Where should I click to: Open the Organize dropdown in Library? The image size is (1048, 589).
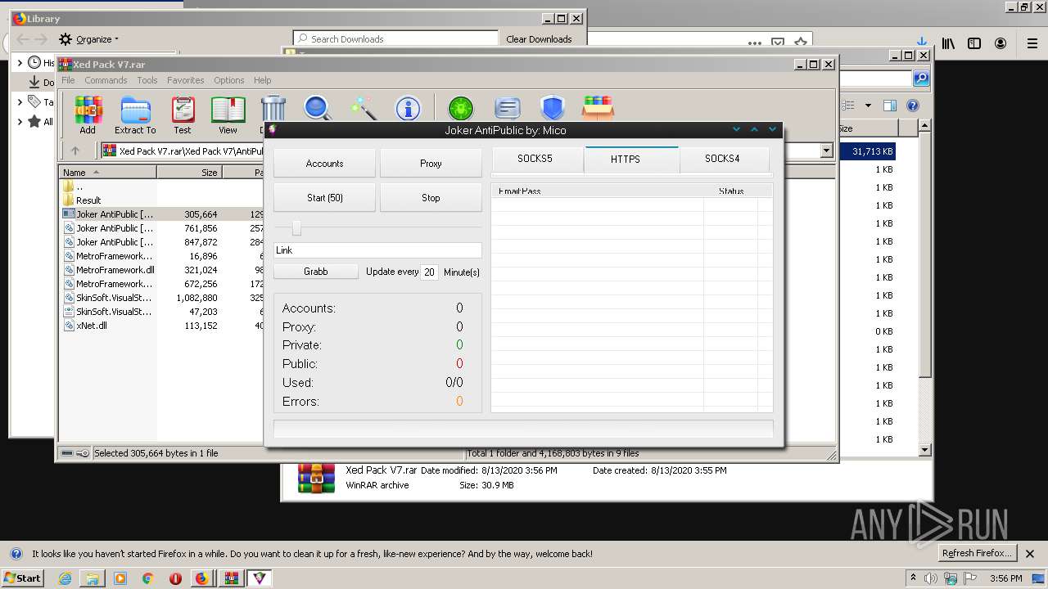click(x=89, y=39)
